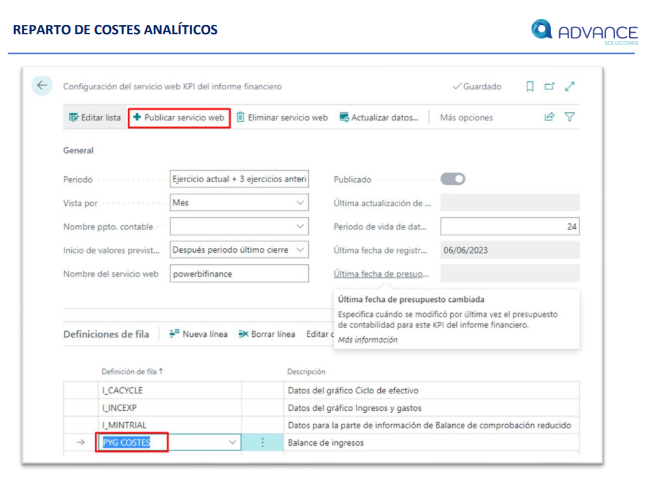This screenshot has height=480, width=654.
Task: Open the Inicio de valores previstos dropdown
Action: click(299, 249)
